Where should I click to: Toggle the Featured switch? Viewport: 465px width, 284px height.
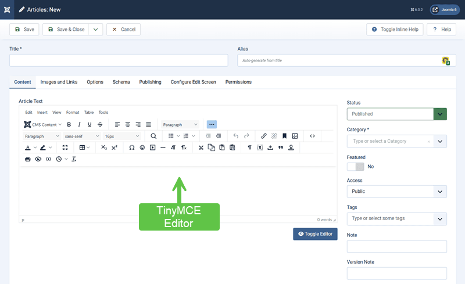tap(356, 166)
